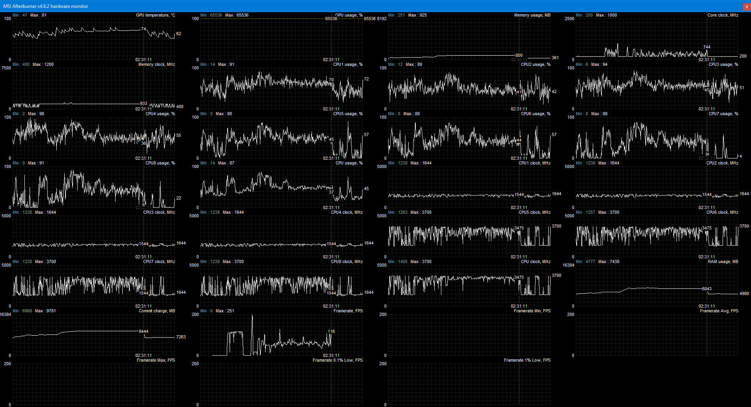The width and height of the screenshot is (751, 407).
Task: Click the 'Commit charge, MB' graph label
Action: (157, 311)
